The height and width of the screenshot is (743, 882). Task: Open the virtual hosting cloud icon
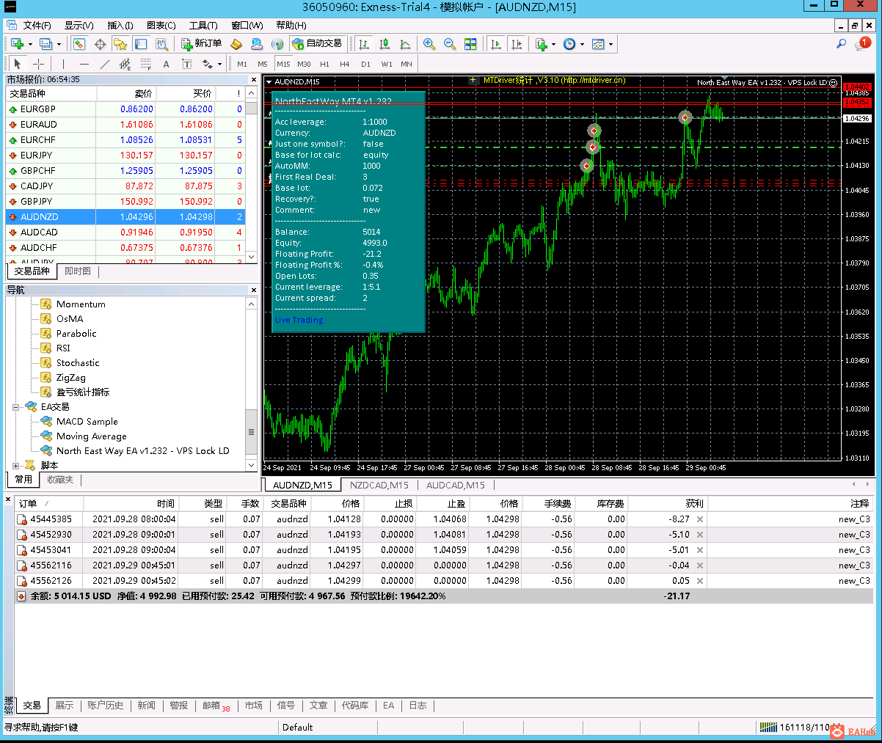coord(257,44)
